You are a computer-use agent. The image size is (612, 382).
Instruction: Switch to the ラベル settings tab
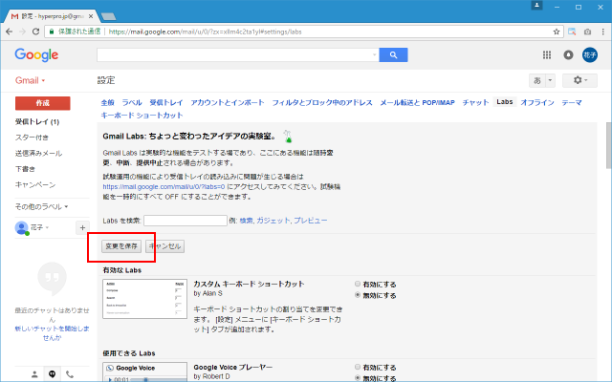(x=132, y=102)
